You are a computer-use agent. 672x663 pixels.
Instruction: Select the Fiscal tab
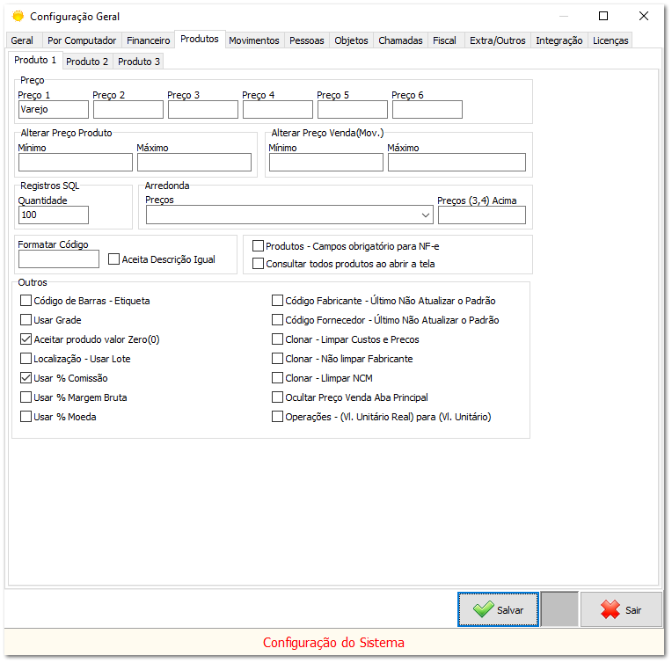(x=444, y=40)
